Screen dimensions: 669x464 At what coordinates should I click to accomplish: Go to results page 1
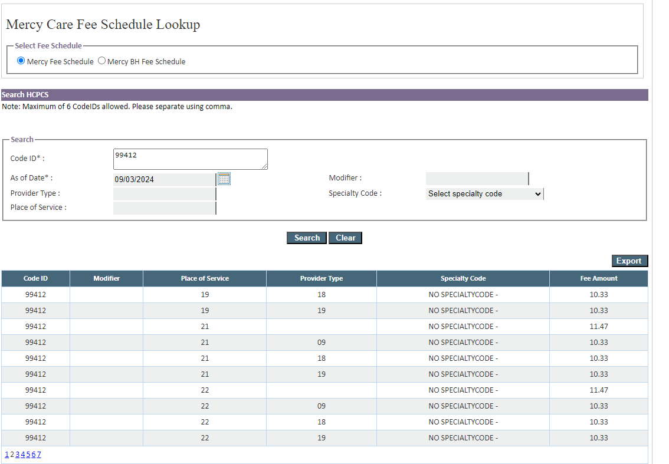6,455
